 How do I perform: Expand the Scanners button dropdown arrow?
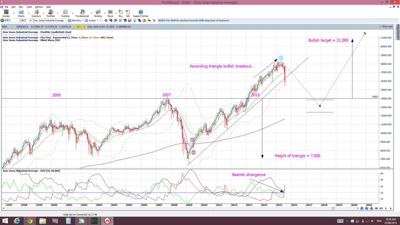coord(43,13)
